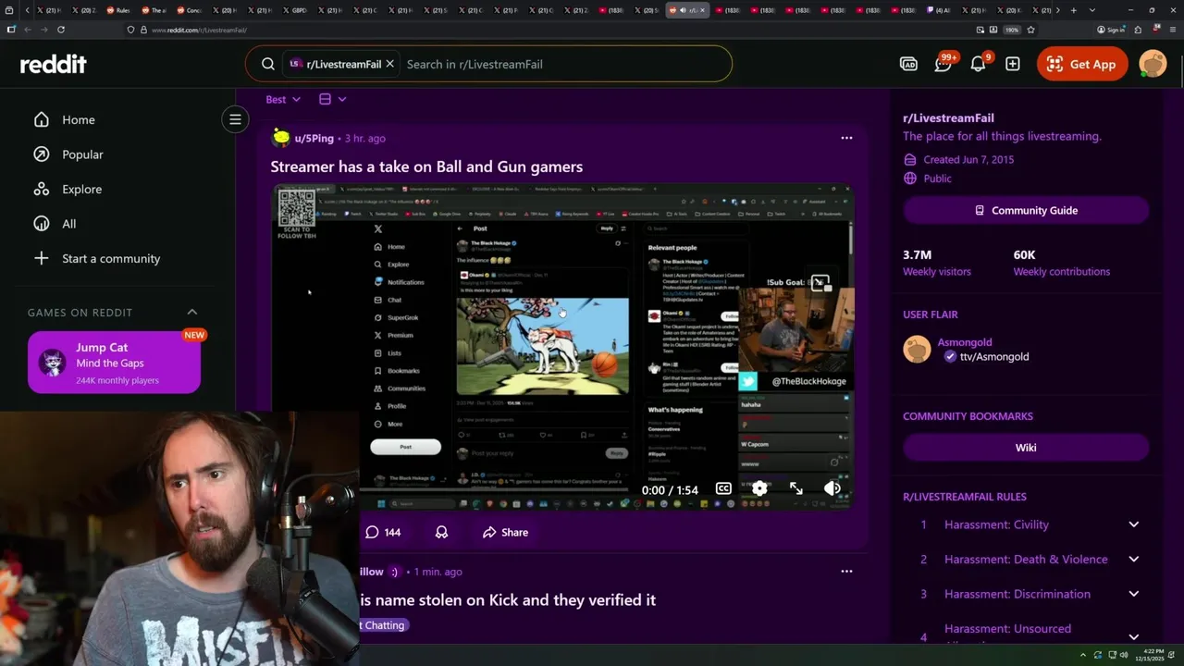The image size is (1184, 666).
Task: Open the feed view layout dropdown
Action: [x=332, y=99]
